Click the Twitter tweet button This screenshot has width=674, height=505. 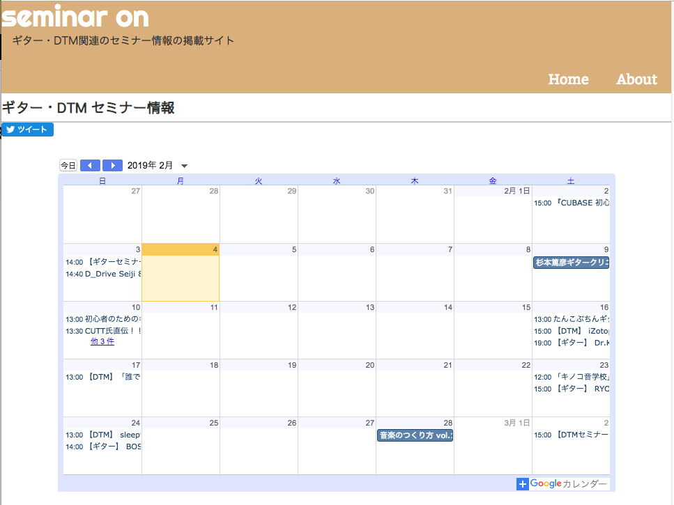click(28, 130)
